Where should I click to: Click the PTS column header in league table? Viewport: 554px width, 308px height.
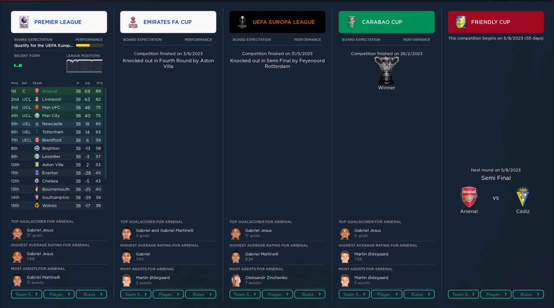(99, 83)
